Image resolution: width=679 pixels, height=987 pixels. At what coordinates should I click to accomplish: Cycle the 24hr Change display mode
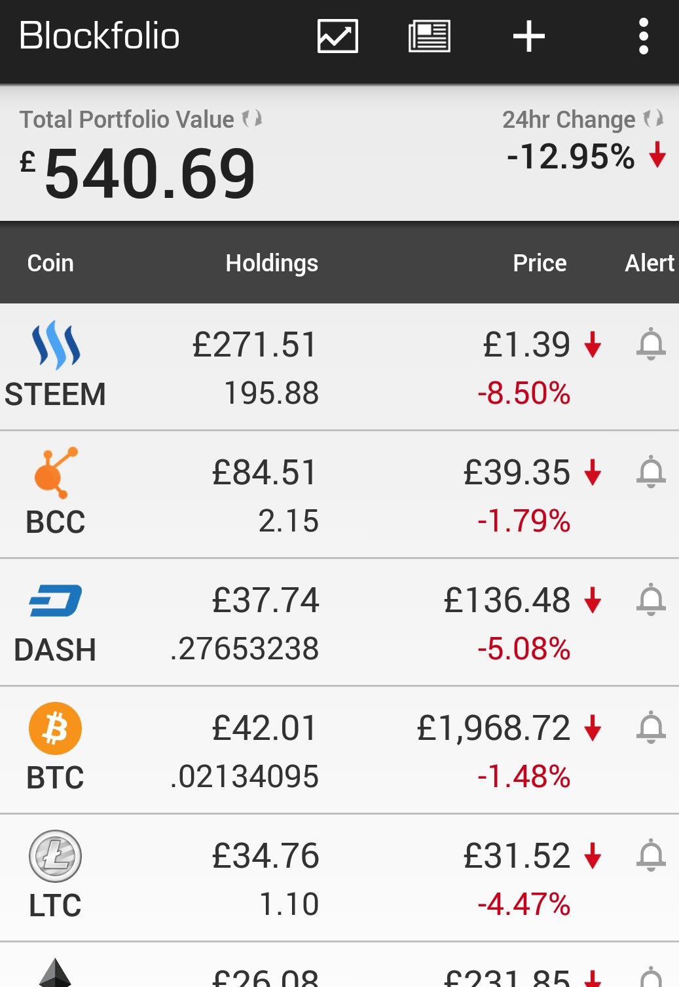653,119
